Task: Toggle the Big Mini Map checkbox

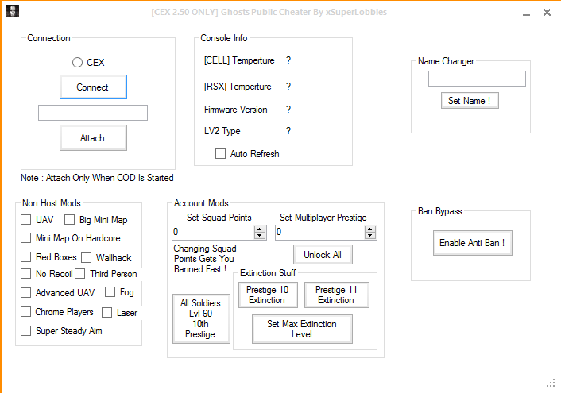Action: 69,220
